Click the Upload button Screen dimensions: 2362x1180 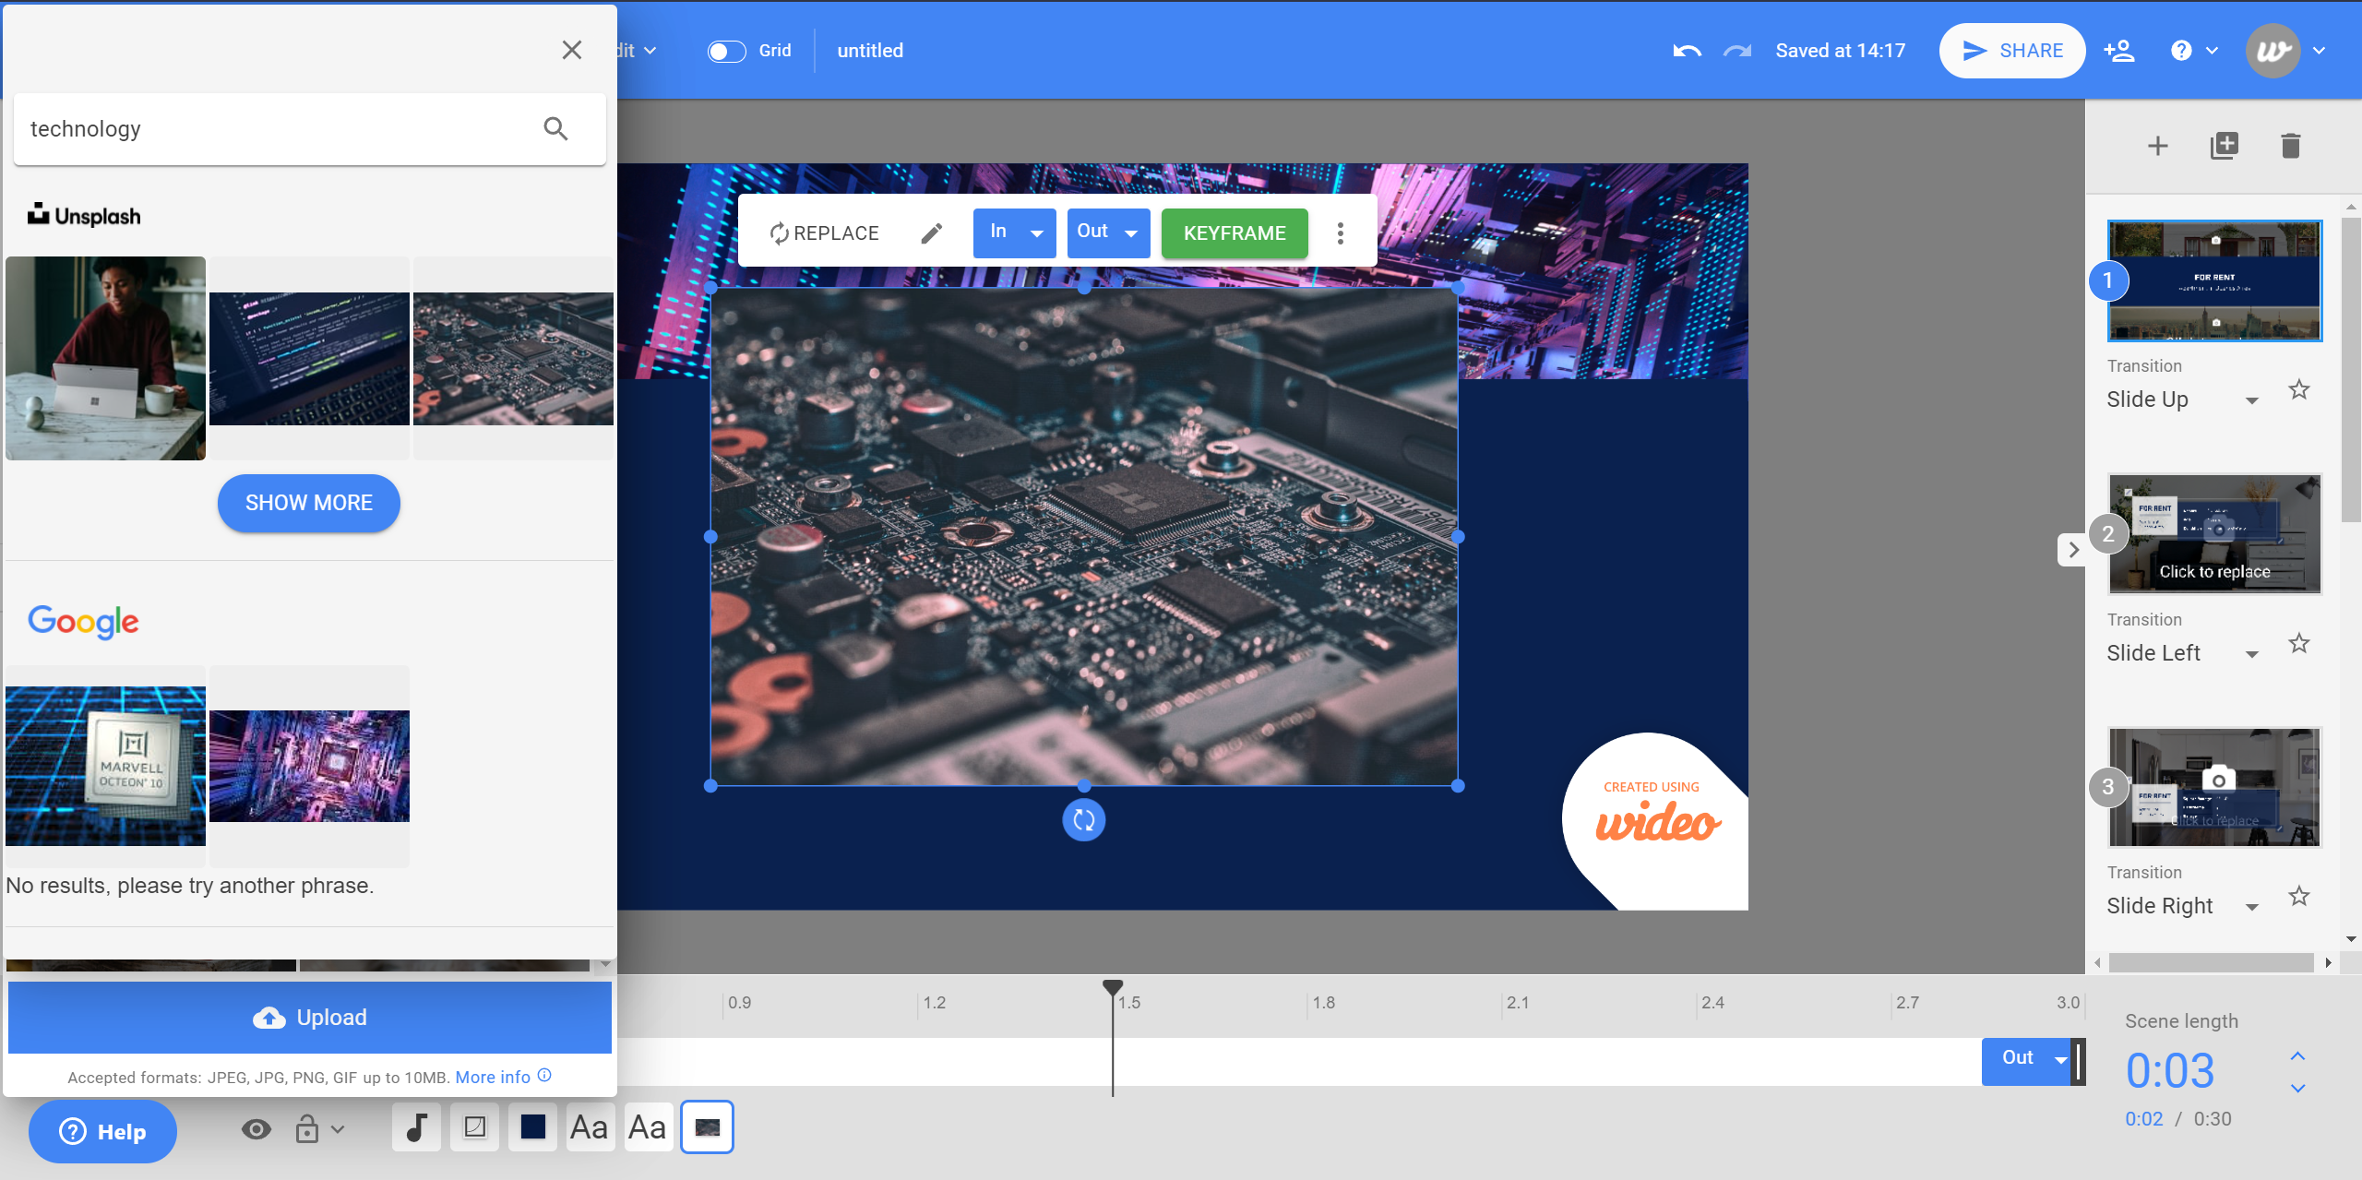(x=310, y=1017)
